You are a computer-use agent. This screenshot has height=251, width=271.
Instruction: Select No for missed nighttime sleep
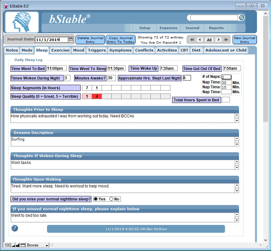(x=111, y=199)
